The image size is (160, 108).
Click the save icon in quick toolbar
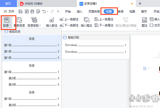click(21, 11)
